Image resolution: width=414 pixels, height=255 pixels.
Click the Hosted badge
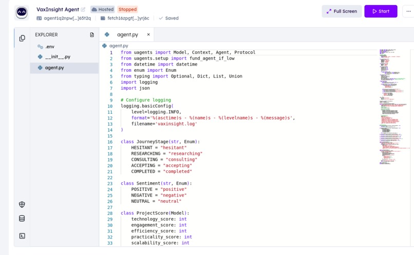tap(102, 10)
